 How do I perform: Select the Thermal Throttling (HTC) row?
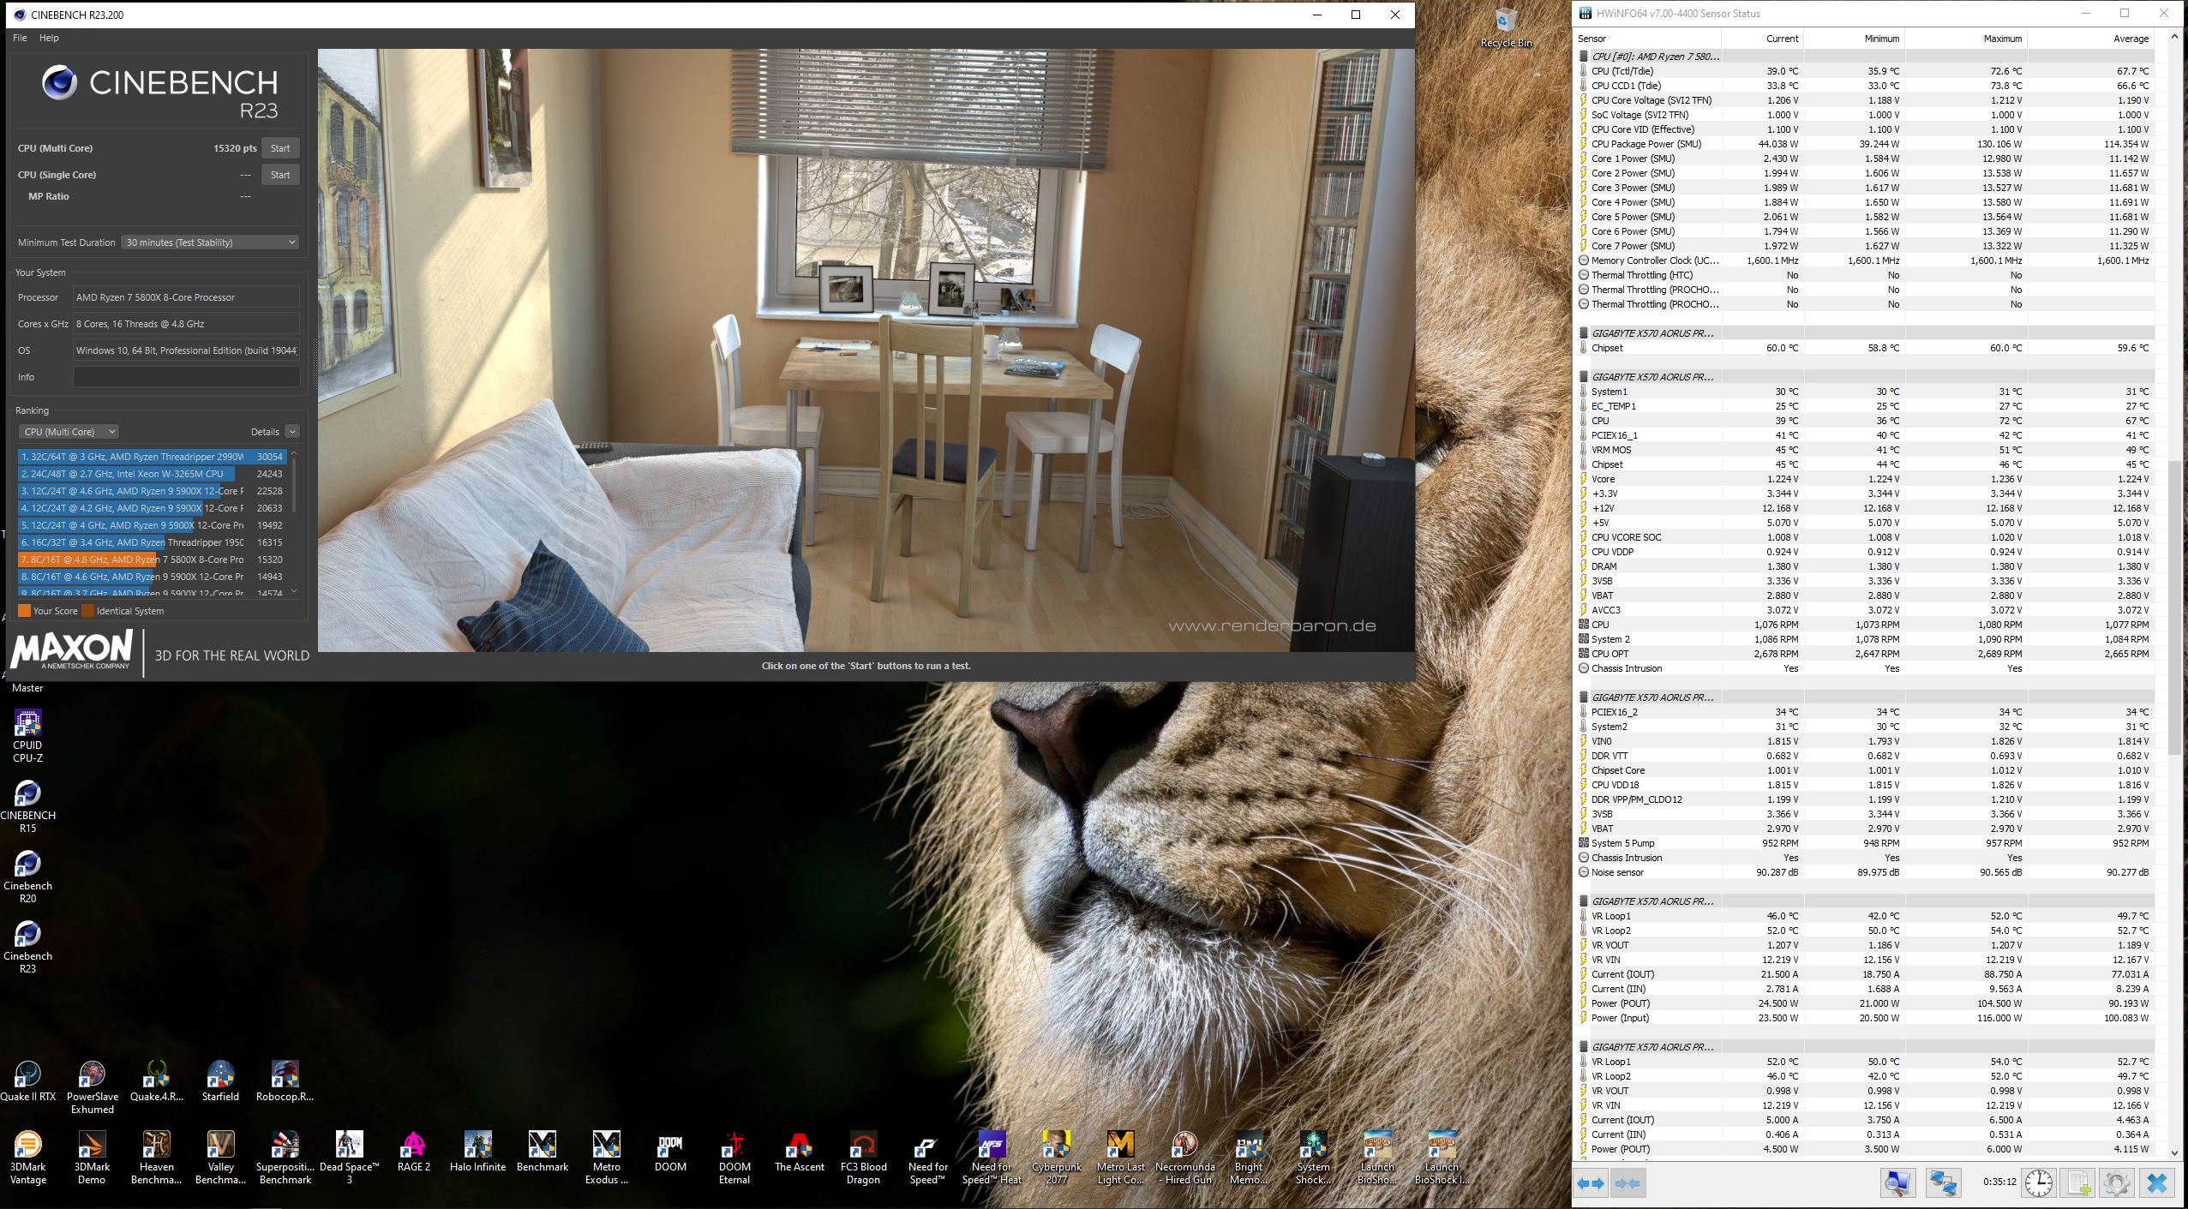pyautogui.click(x=1864, y=275)
